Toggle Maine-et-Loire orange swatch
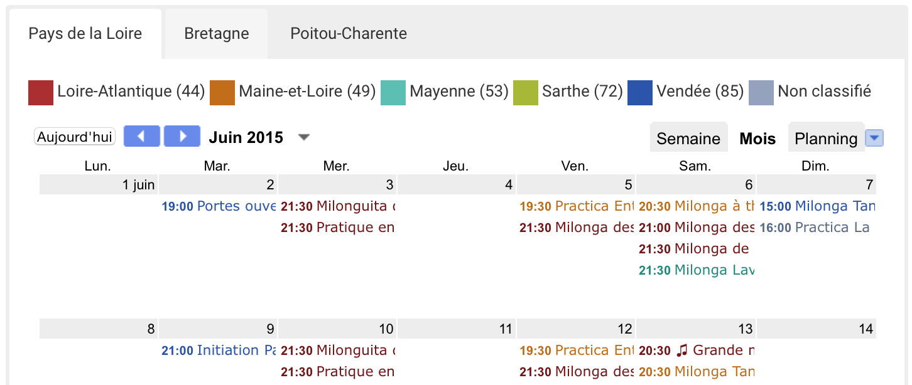This screenshot has width=912, height=385. click(222, 92)
